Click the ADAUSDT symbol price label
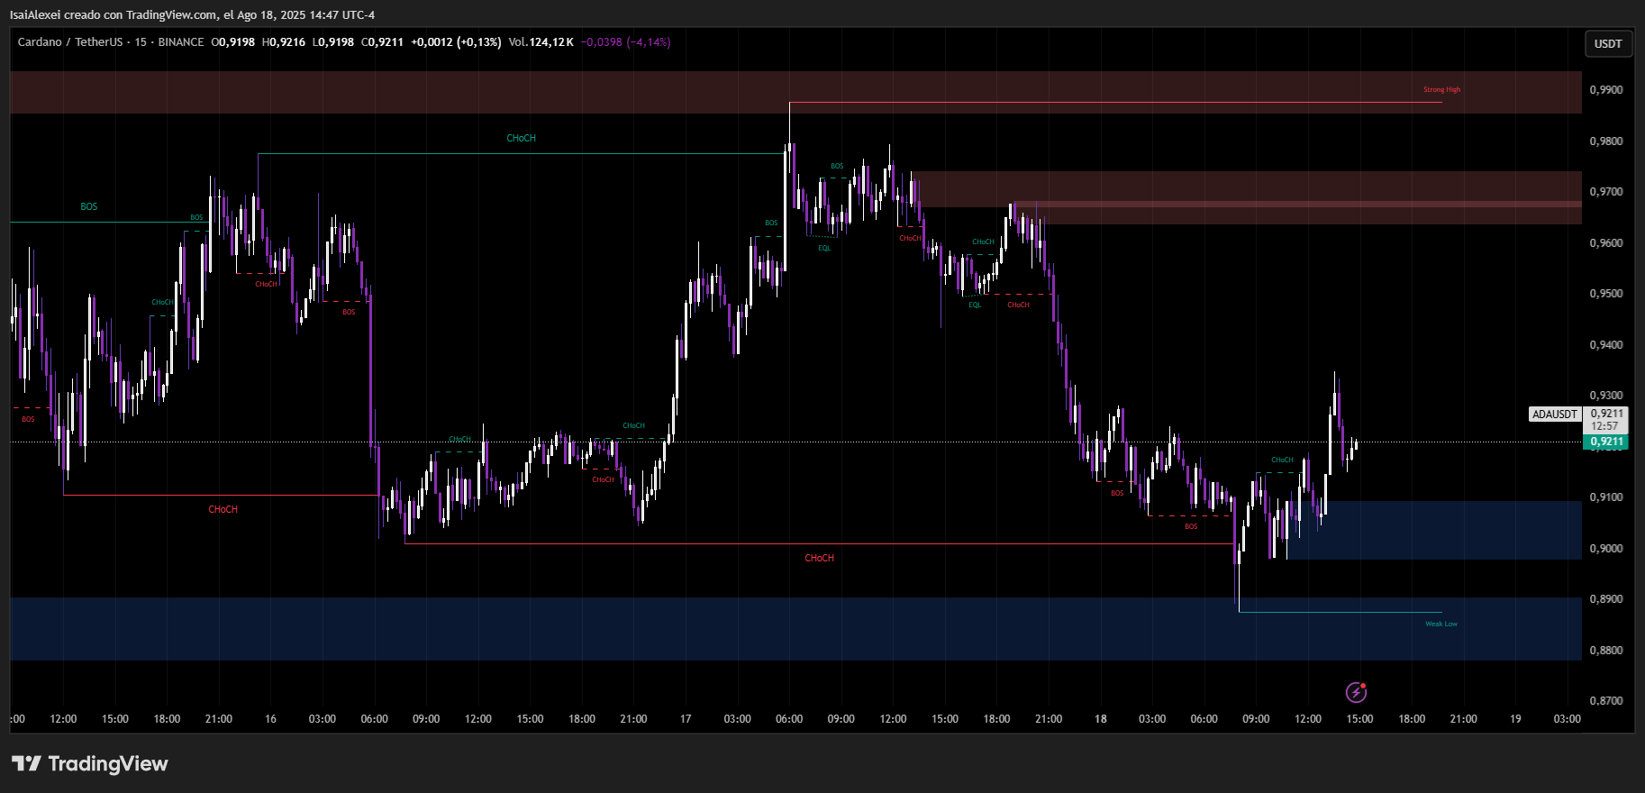The image size is (1645, 793). coord(1555,415)
